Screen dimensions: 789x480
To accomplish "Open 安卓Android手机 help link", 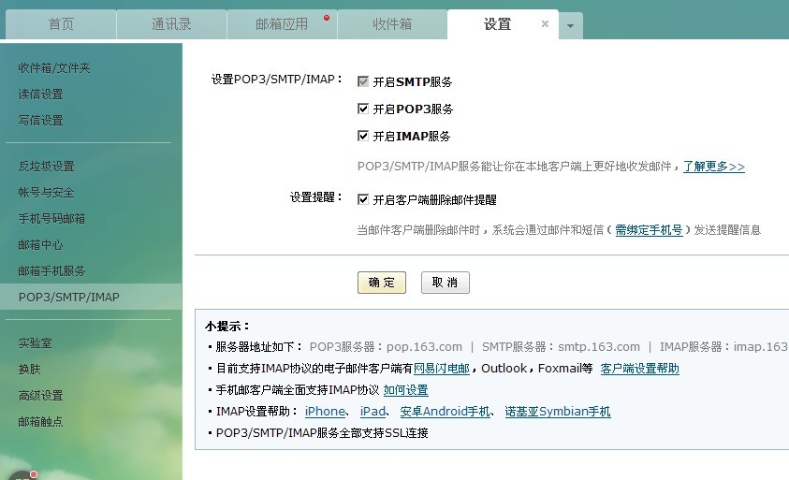I will (x=445, y=412).
